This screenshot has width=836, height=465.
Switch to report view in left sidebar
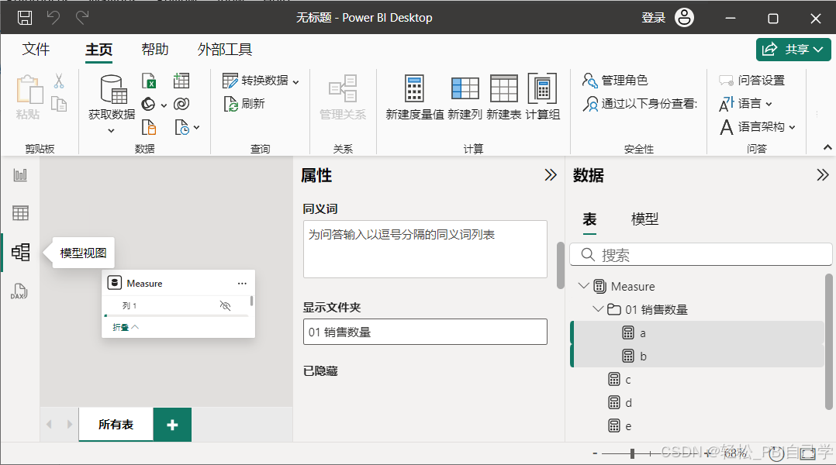[x=20, y=174]
